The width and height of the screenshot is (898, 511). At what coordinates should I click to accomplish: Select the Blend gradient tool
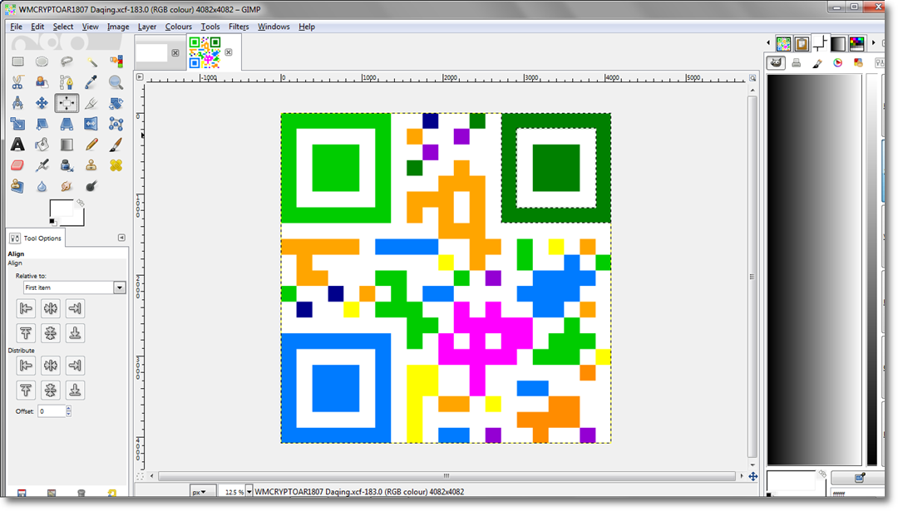[67, 145]
